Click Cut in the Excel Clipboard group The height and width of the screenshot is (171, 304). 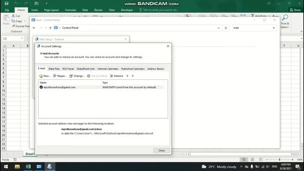16,16
